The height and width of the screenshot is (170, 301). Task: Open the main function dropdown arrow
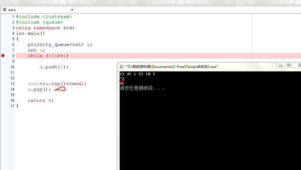tap(72, 10)
